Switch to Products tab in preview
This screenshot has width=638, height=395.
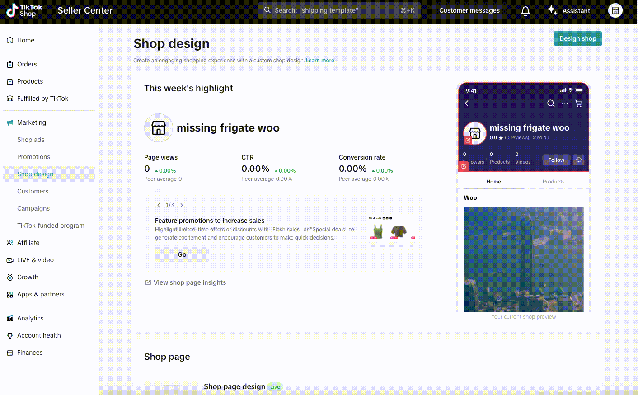click(553, 182)
